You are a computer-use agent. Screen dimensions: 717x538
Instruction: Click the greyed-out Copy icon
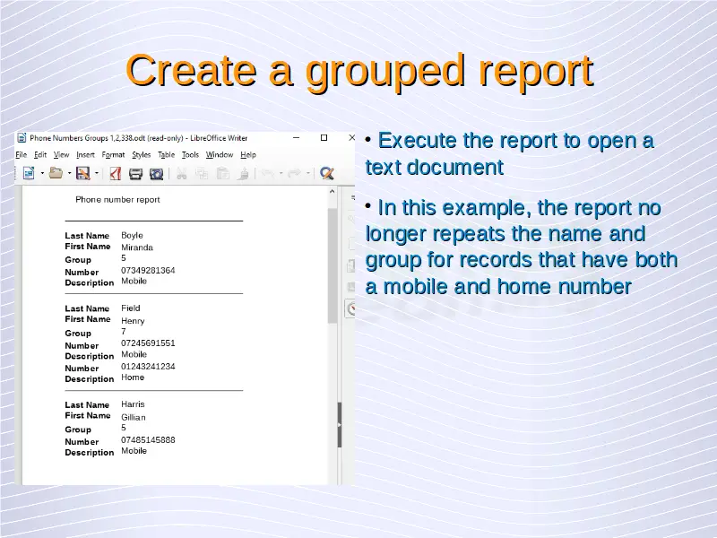point(202,173)
